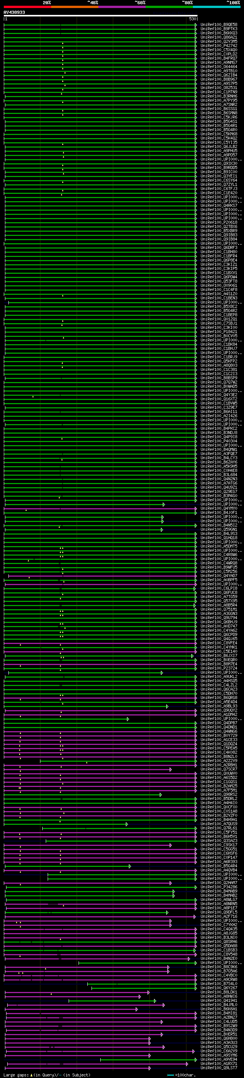Click on UniRef100_Q9U794

[219, 618]
